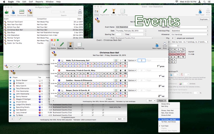
Task: Add a new event with the plus button
Action: point(11,66)
